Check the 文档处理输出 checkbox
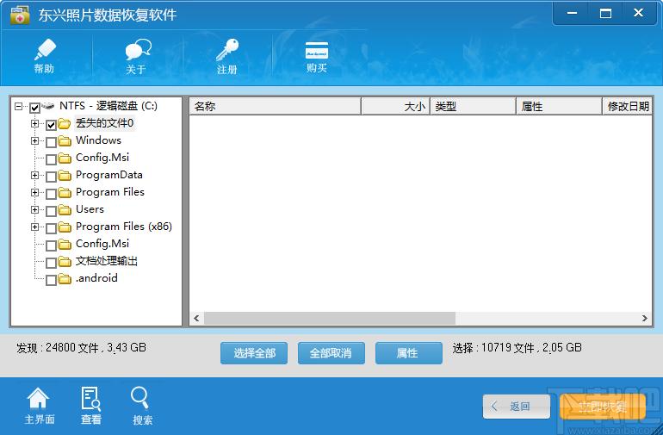663x435 pixels. 51,263
